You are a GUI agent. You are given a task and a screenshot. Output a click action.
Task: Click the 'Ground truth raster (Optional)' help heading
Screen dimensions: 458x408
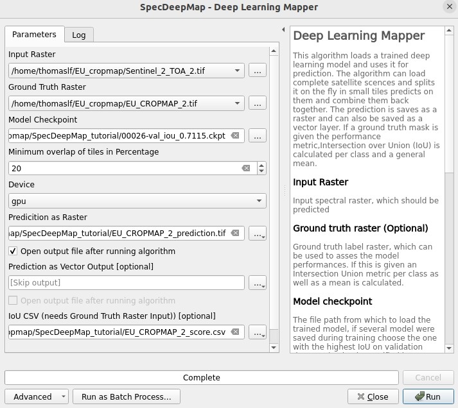pos(360,228)
